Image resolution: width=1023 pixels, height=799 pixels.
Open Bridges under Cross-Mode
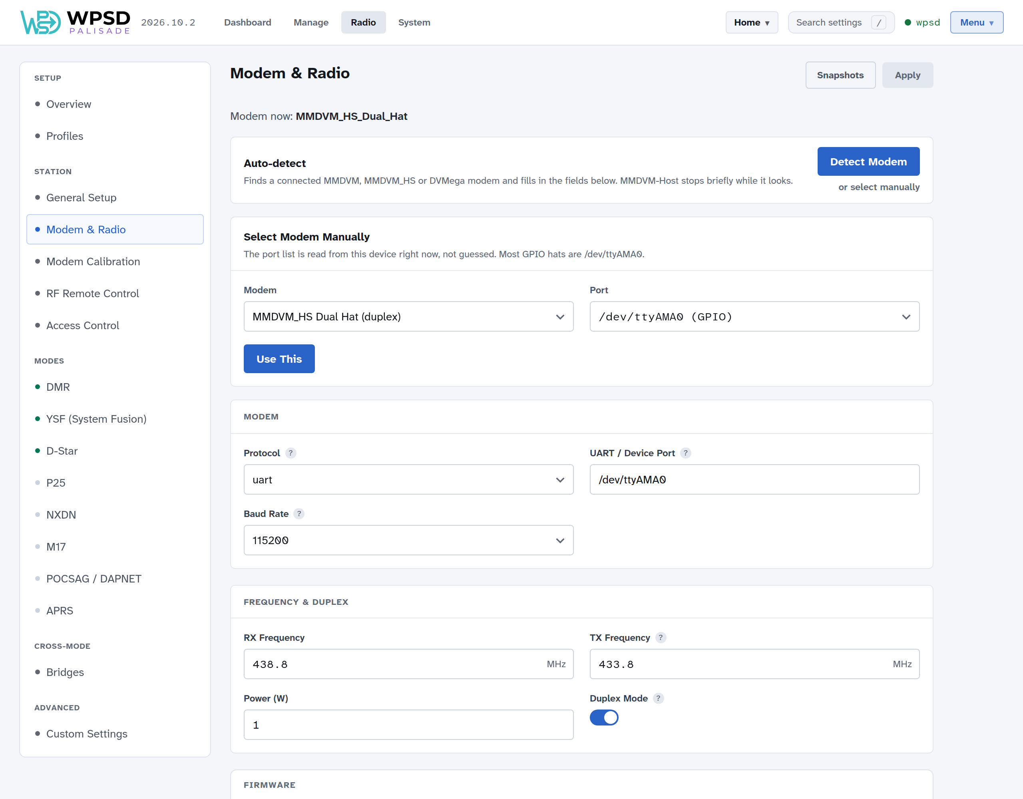click(115, 672)
